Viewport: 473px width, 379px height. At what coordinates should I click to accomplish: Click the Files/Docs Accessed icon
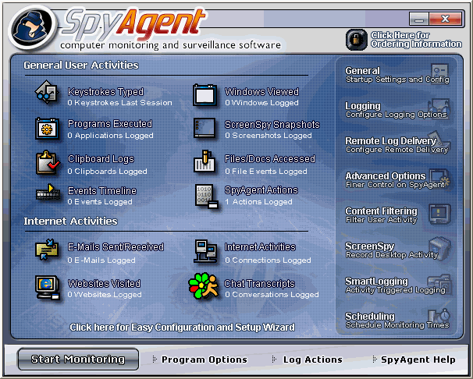[204, 163]
